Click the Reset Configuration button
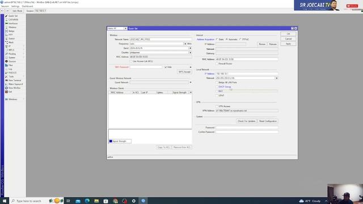The width and height of the screenshot is (363, 204). click(x=268, y=121)
